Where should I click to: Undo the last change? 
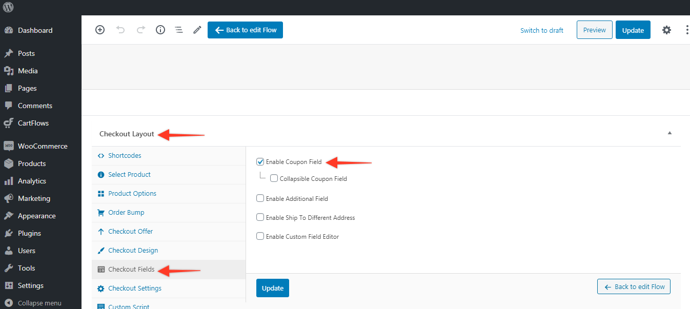(120, 30)
